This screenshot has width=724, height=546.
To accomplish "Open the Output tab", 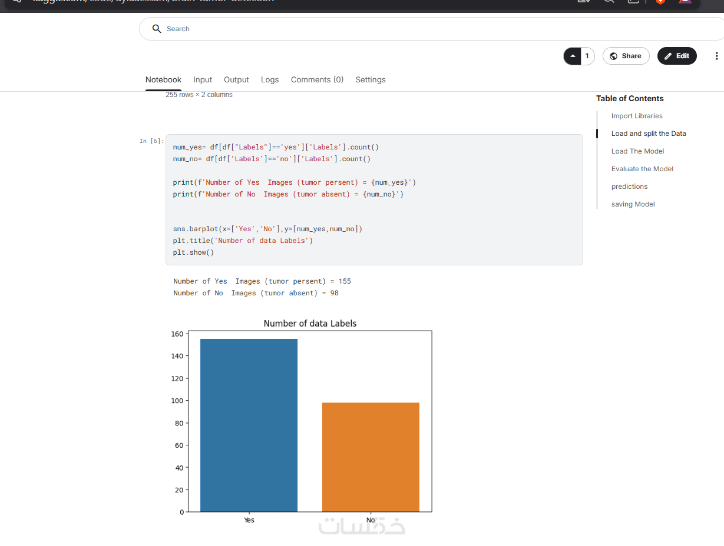I will (236, 79).
